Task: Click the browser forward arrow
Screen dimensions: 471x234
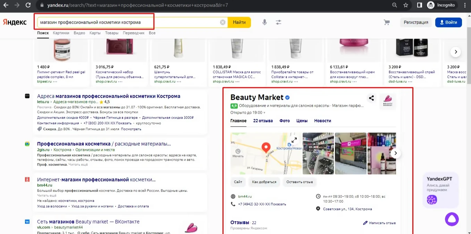Action: point(17,5)
